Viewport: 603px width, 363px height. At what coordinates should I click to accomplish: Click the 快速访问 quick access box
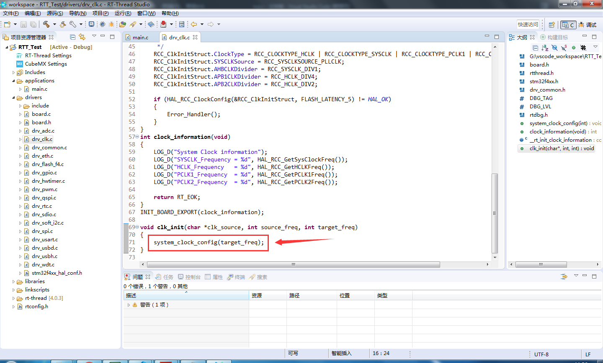[x=528, y=25]
